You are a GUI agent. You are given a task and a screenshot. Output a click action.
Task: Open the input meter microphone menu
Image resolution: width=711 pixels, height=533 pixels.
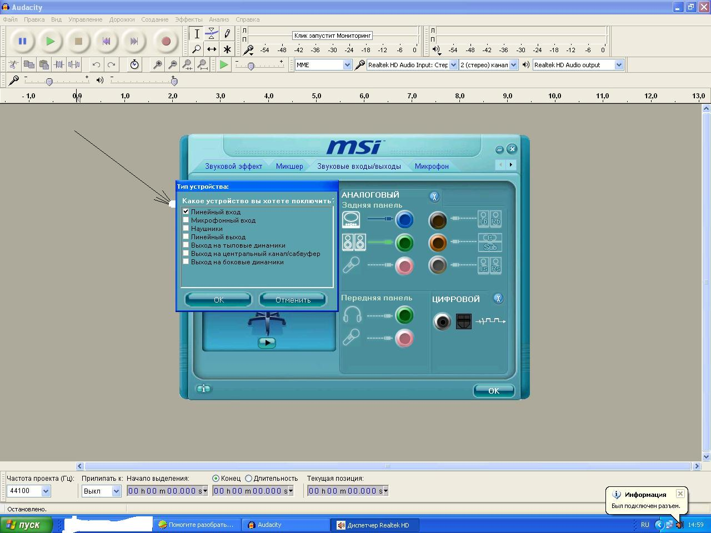[249, 50]
